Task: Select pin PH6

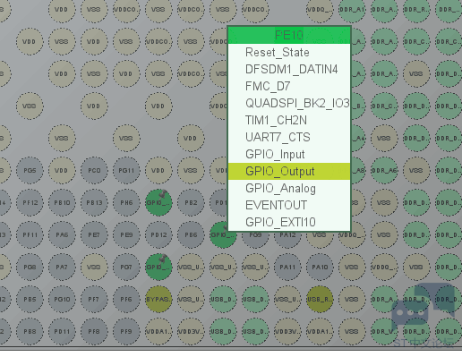Action: click(126, 202)
